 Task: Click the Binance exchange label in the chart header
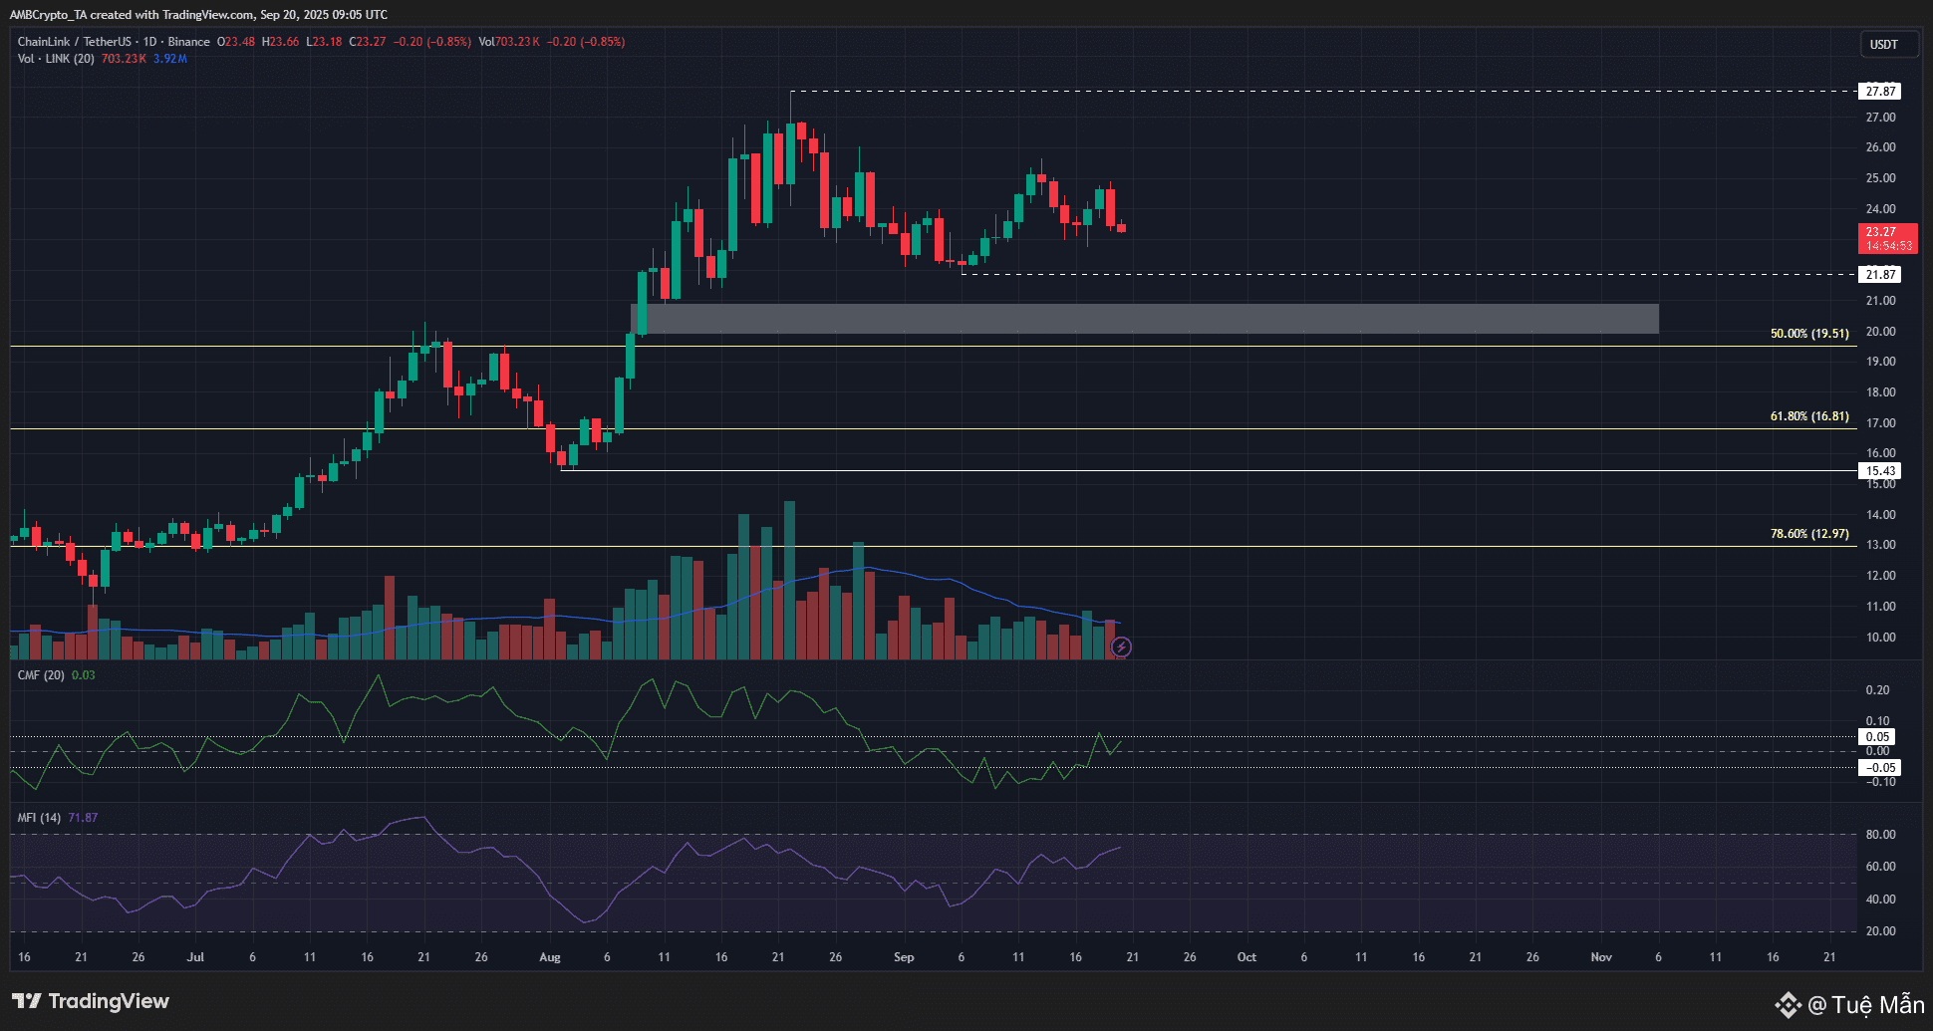coord(189,42)
